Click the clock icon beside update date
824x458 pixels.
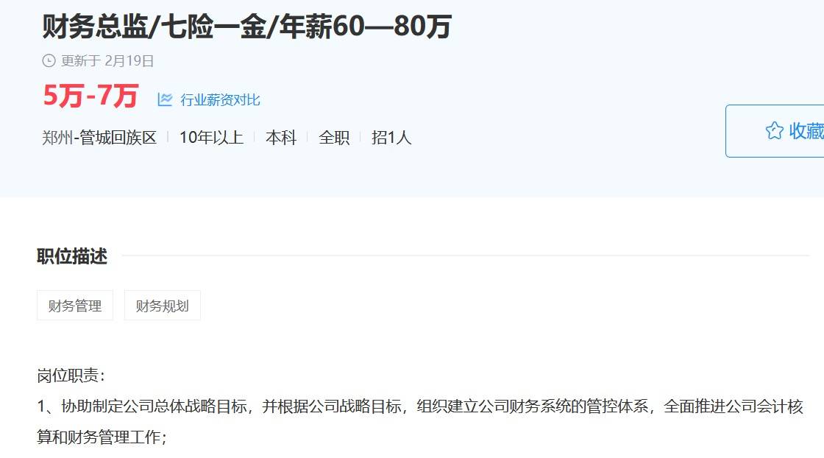49,61
